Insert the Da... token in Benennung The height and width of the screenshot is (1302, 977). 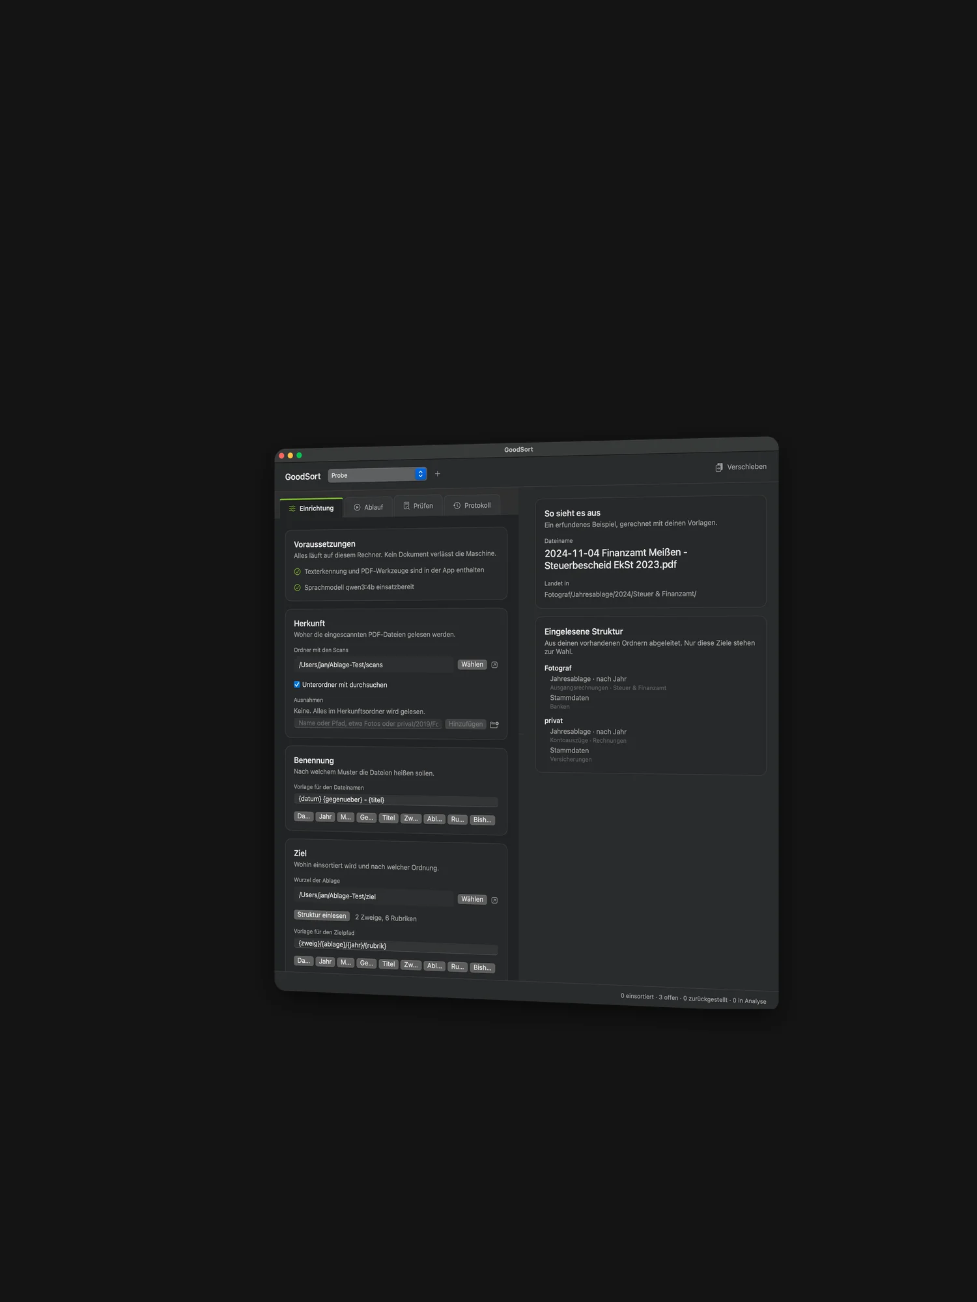[x=304, y=816]
